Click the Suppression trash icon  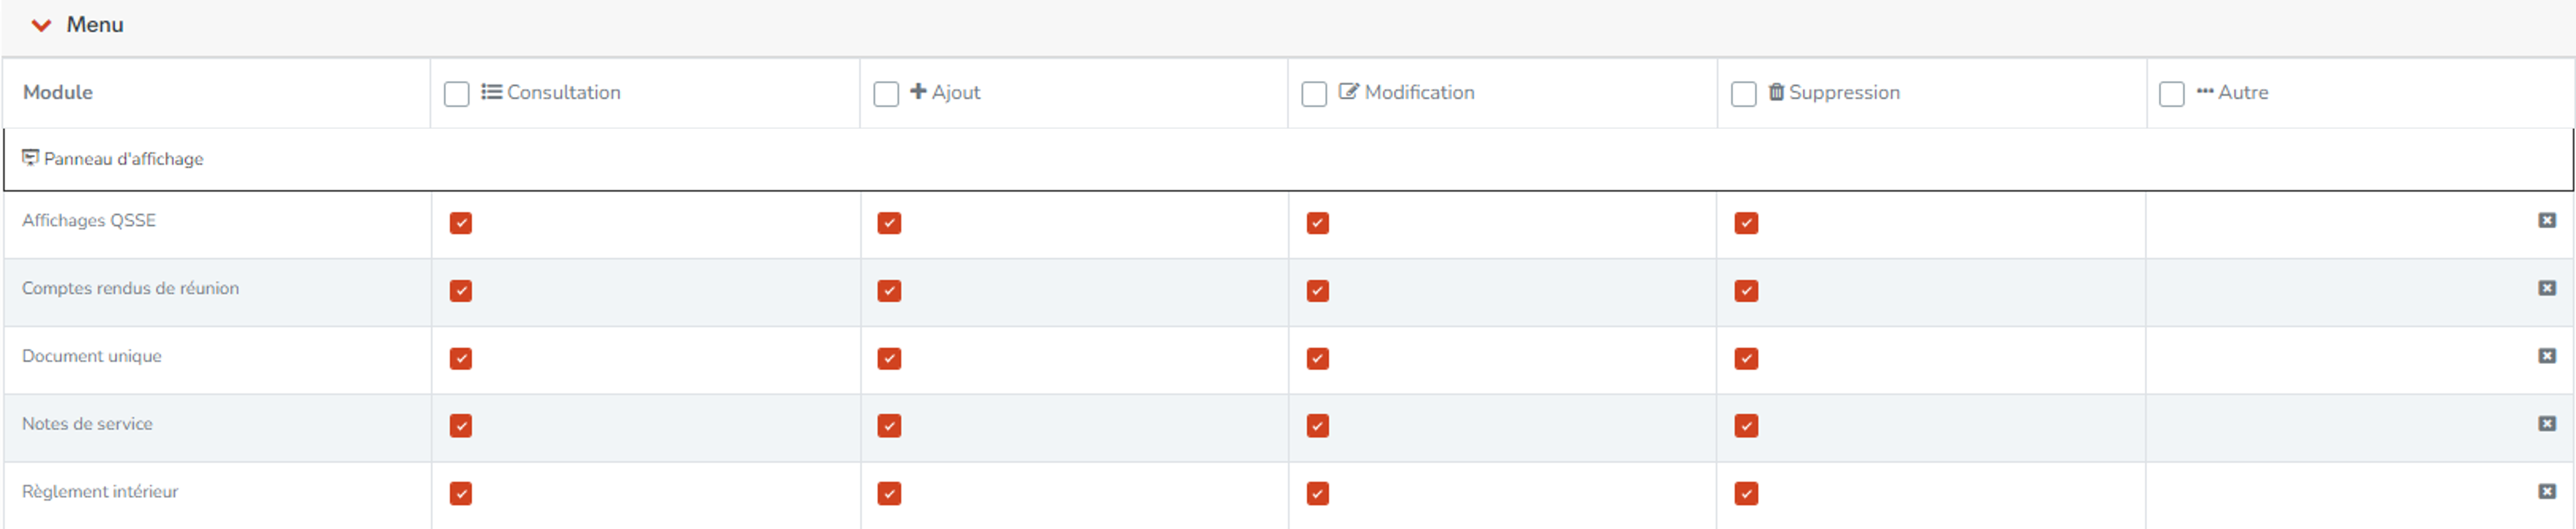1776,92
